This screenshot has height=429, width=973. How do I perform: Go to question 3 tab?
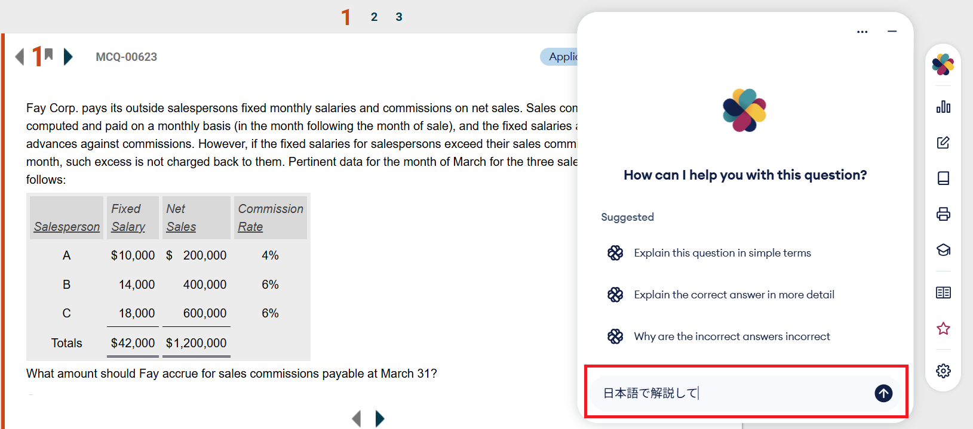399,17
